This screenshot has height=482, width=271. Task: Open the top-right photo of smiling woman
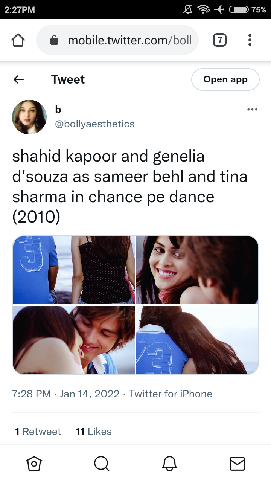coord(197,270)
